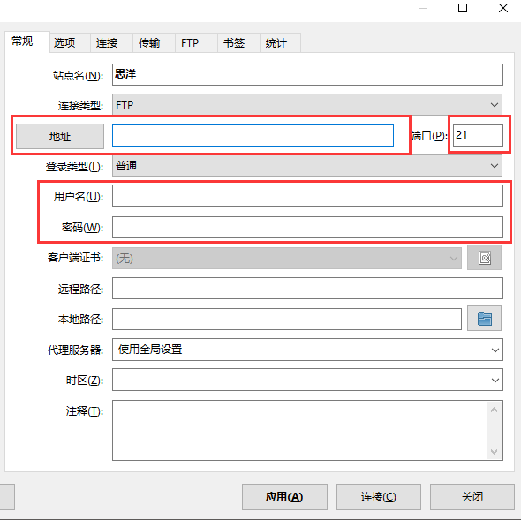Open the local path folder browse icon
521x520 pixels.
pyautogui.click(x=484, y=319)
